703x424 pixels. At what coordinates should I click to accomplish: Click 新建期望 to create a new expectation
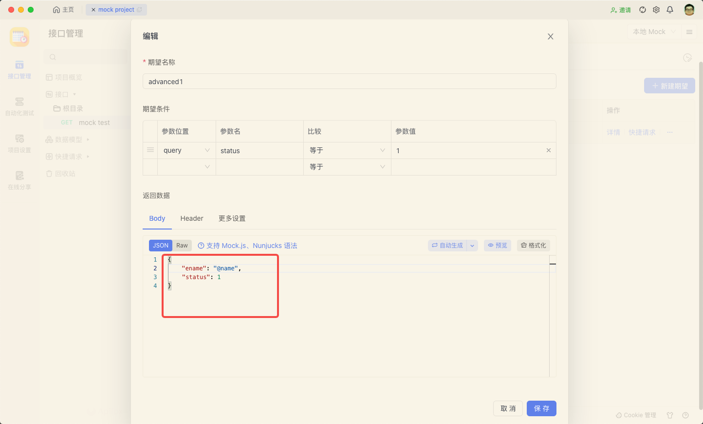pyautogui.click(x=669, y=85)
